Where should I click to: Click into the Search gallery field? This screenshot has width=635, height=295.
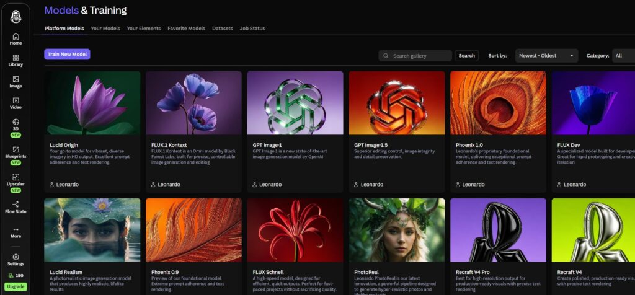tap(415, 56)
